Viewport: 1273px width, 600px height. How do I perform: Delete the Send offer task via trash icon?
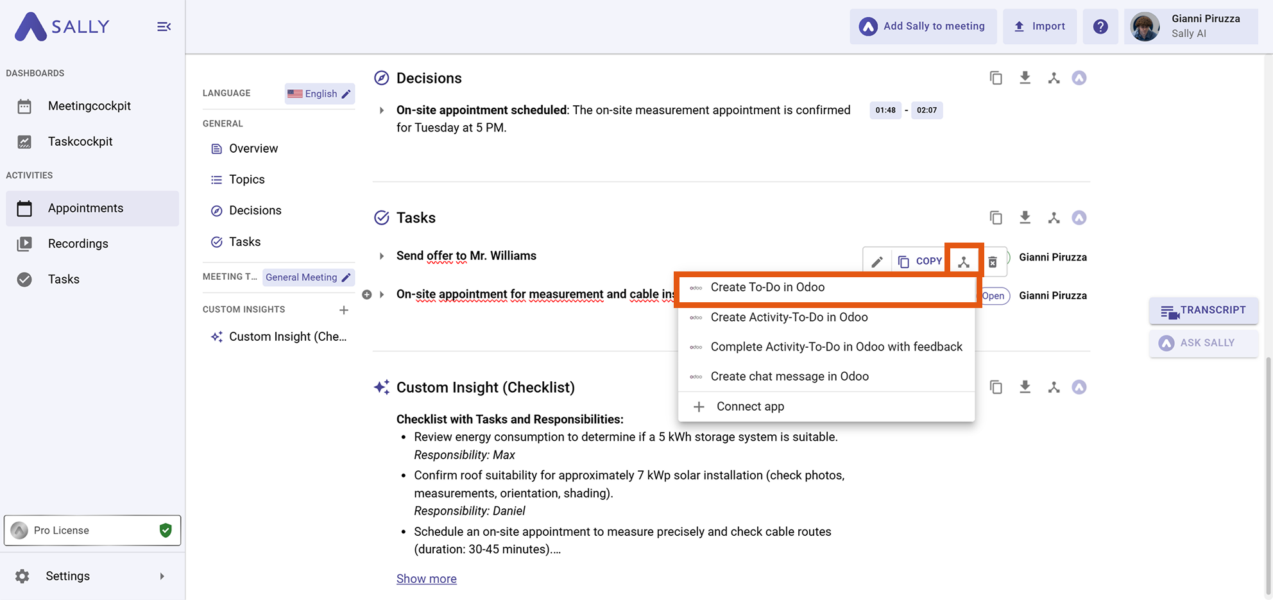[993, 262]
